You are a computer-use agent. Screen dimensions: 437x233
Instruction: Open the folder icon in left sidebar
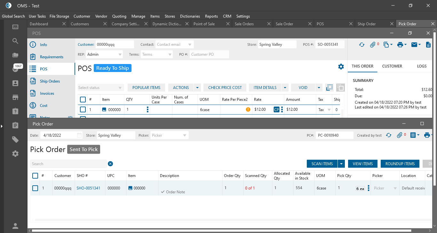click(x=15, y=55)
